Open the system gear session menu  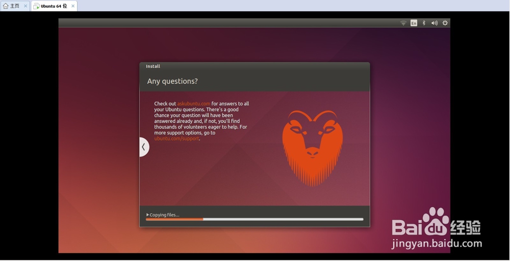[x=445, y=23]
